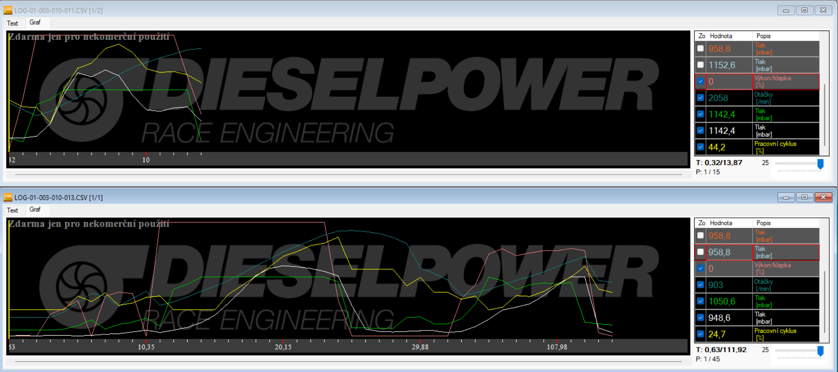
Task: Uncheck Pracovní cyklus 24,7 checkbox in bottom window
Action: (x=700, y=334)
